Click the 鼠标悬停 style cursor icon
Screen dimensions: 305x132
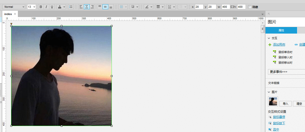pyautogui.click(x=270, y=117)
